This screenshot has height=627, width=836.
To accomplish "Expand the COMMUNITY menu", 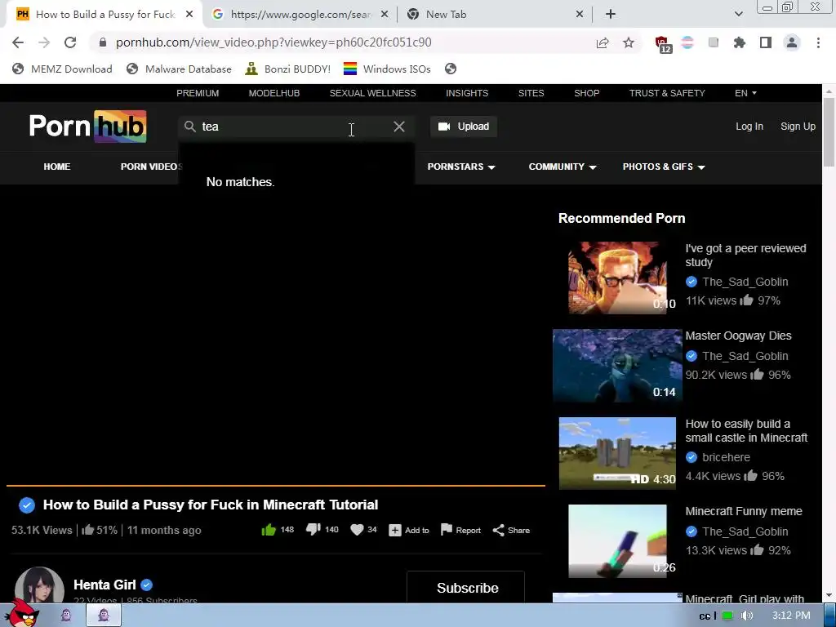I will point(562,167).
